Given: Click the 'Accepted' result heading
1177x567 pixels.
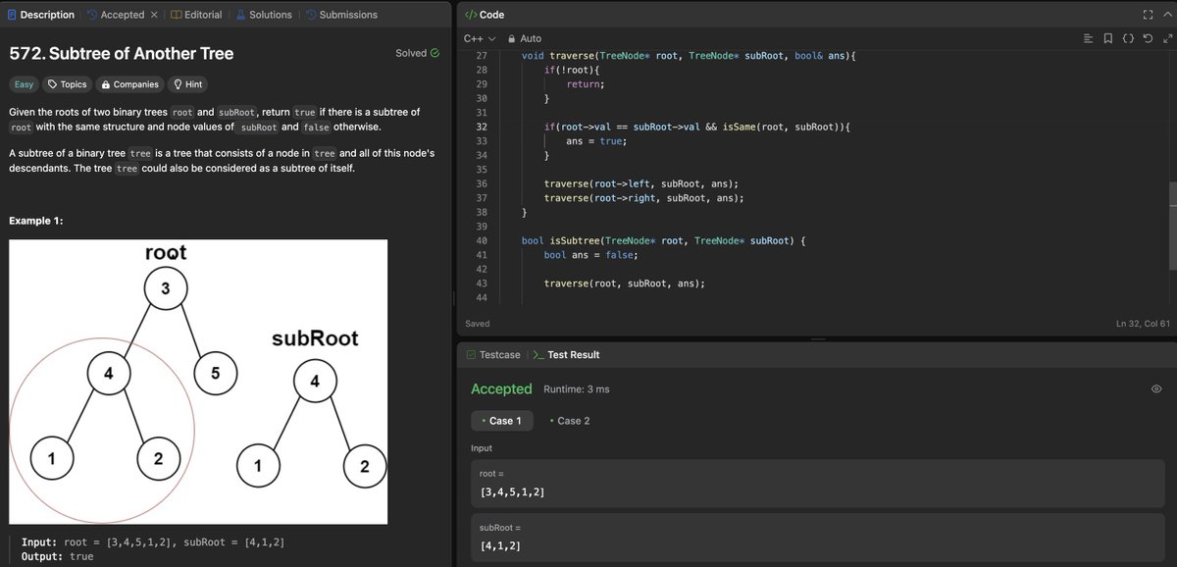Looking at the screenshot, I should (x=501, y=389).
